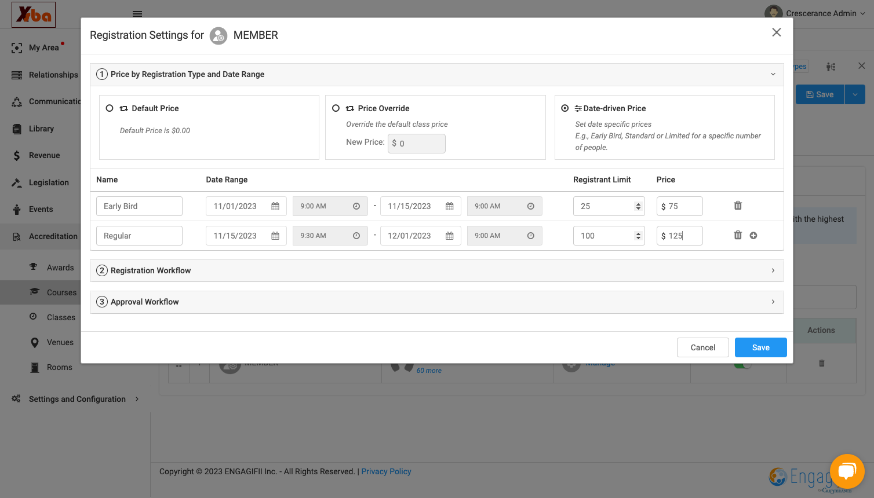Select the Date-driven Price radio option
Screen dimensions: 874x498
565,108
